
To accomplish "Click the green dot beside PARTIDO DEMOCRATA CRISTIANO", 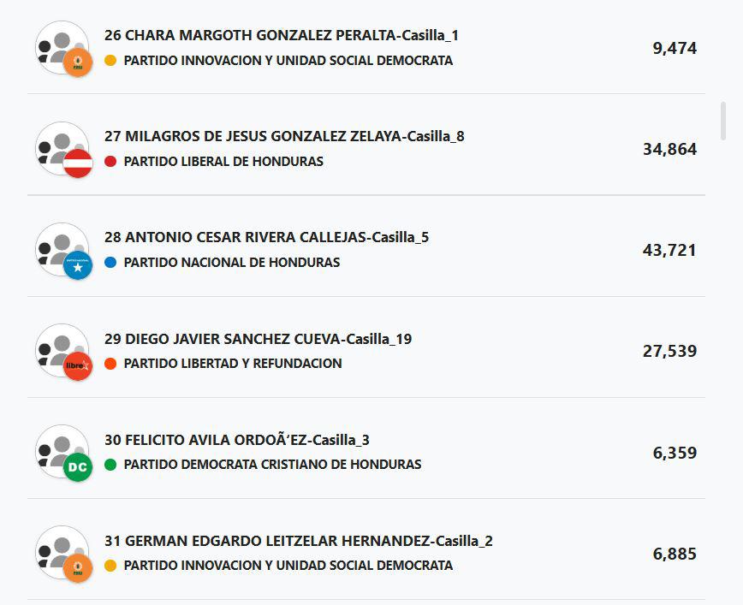I will pos(112,465).
